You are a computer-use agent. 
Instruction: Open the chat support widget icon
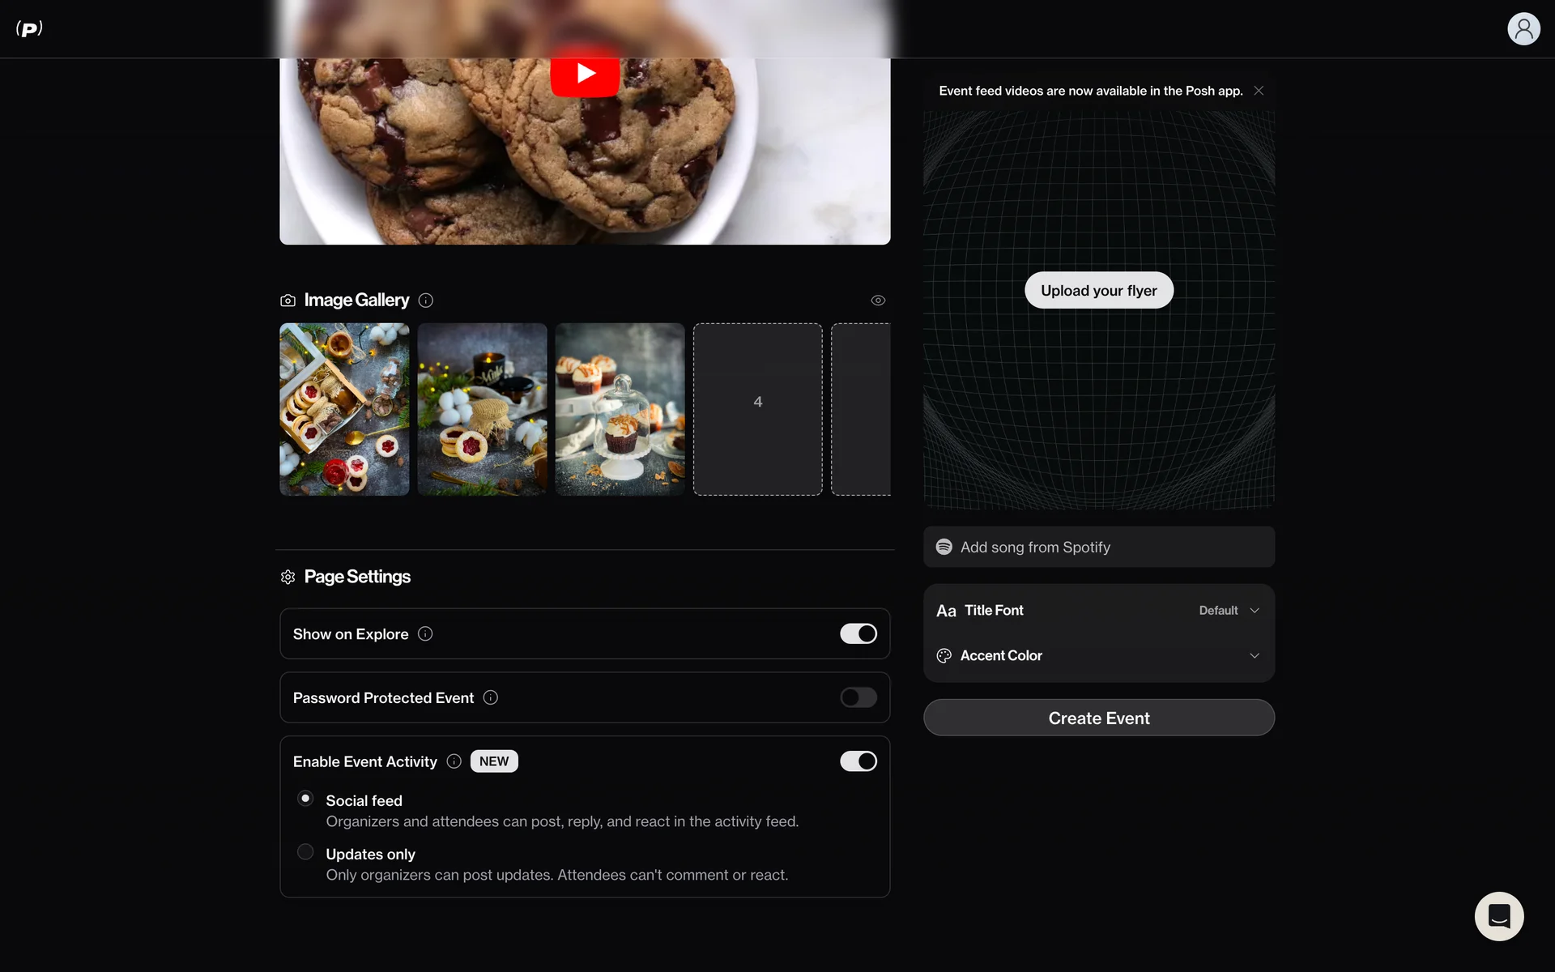1498,916
